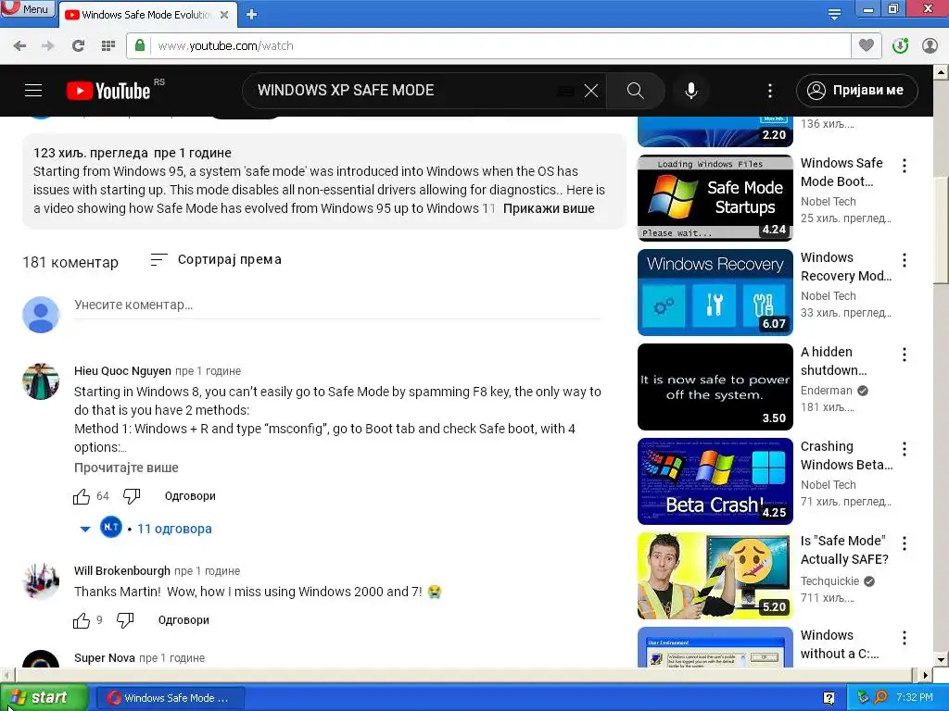
Task: Open options for Windows Safe Mode Boot video
Action: pyautogui.click(x=905, y=166)
